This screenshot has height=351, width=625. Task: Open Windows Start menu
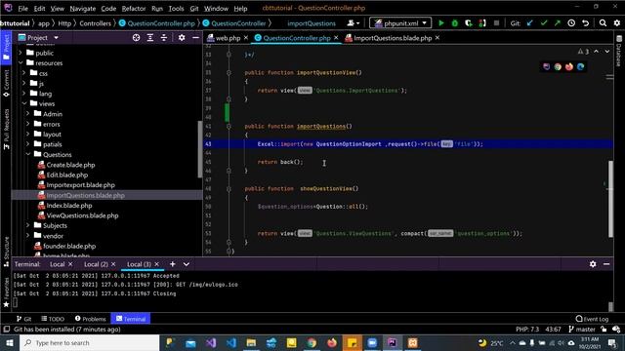(10, 342)
